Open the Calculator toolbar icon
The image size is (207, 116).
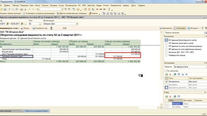point(85,9)
